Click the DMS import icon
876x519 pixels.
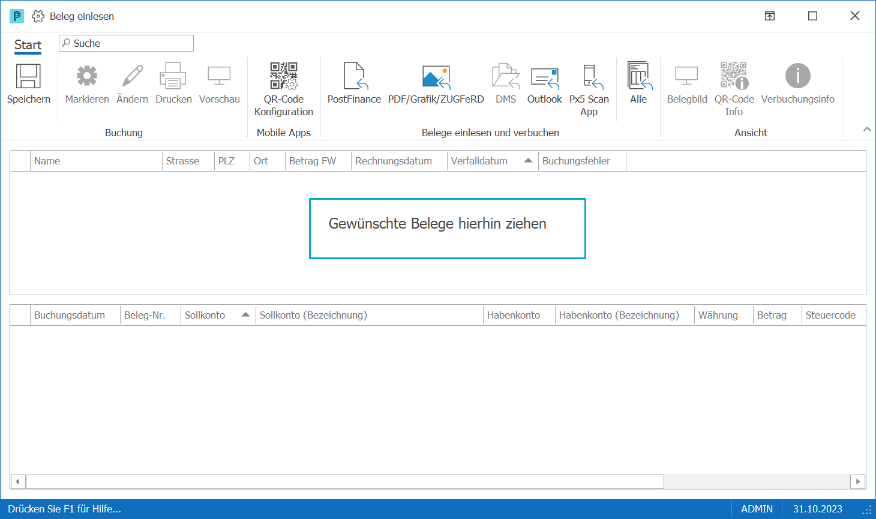[x=506, y=76]
